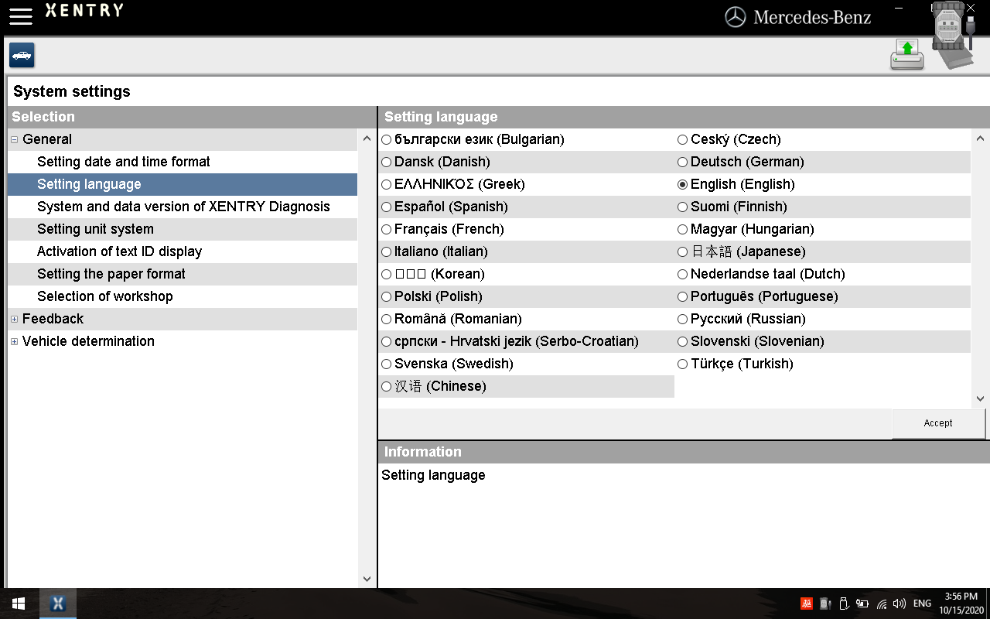Click the printer icon with green arrow

907,55
